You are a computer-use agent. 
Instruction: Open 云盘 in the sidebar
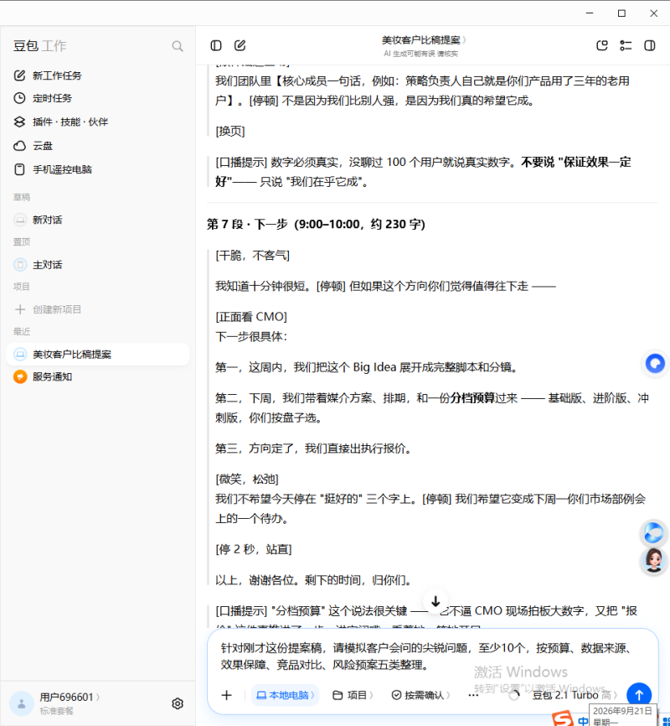(43, 146)
